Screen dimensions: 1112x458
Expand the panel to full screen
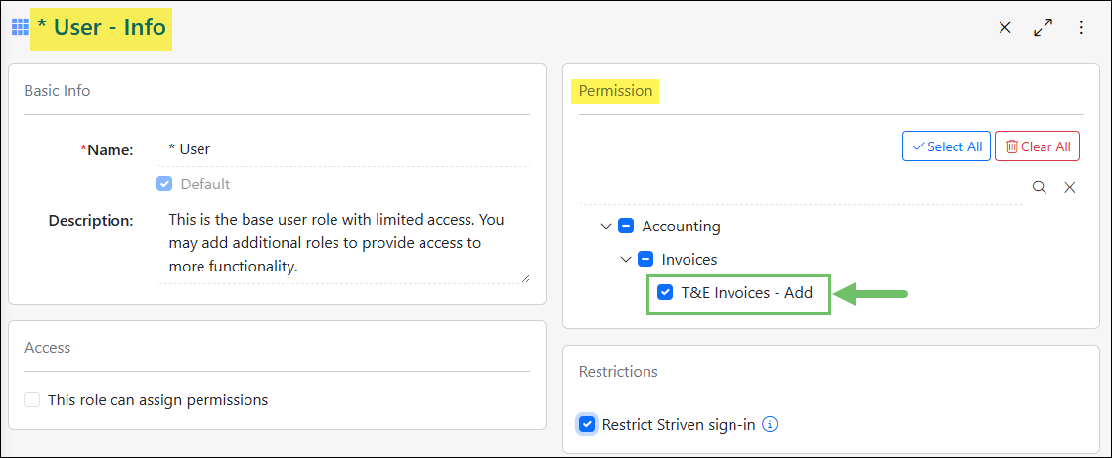pyautogui.click(x=1043, y=27)
